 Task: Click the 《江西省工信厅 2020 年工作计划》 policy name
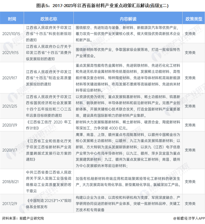(49, 125)
